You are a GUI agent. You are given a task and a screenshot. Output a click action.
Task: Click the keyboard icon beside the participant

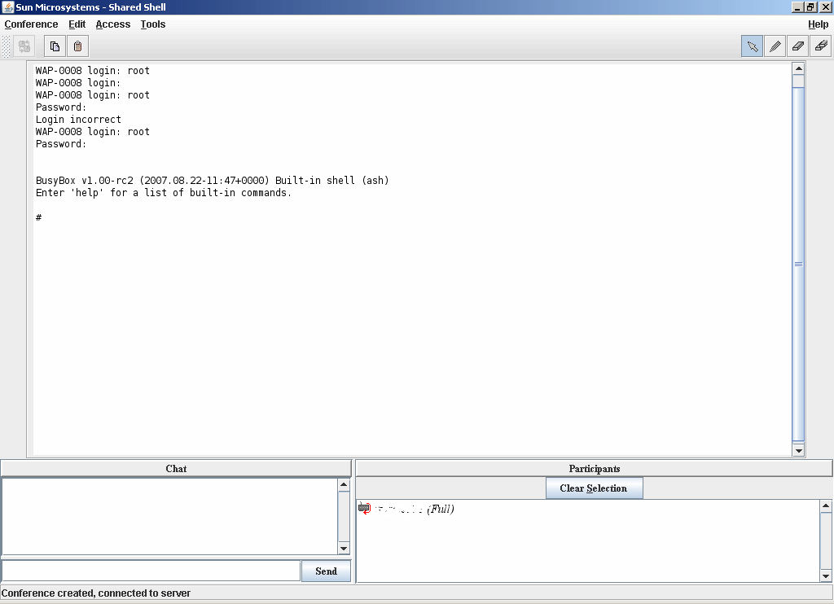click(364, 508)
